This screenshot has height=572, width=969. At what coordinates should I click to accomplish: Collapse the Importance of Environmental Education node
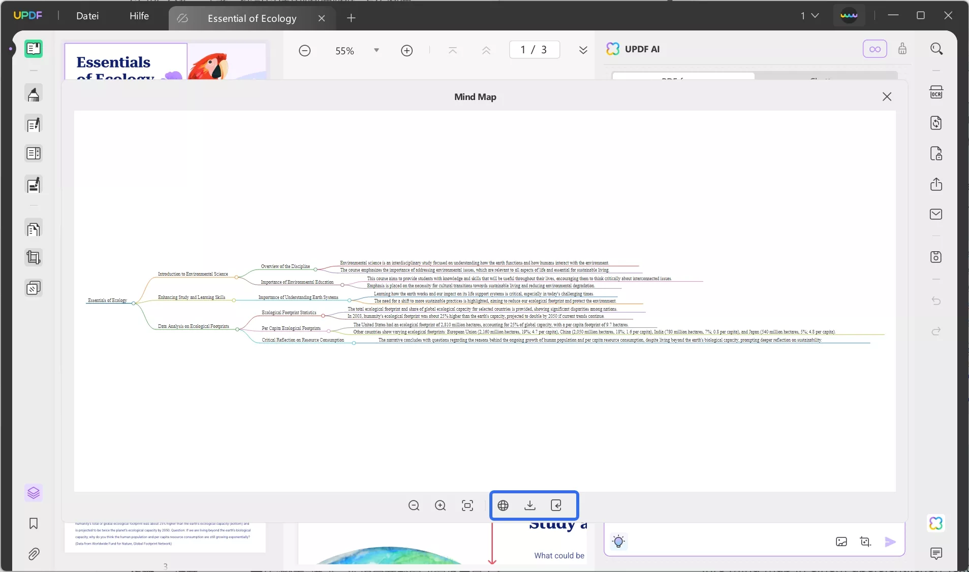tap(342, 285)
